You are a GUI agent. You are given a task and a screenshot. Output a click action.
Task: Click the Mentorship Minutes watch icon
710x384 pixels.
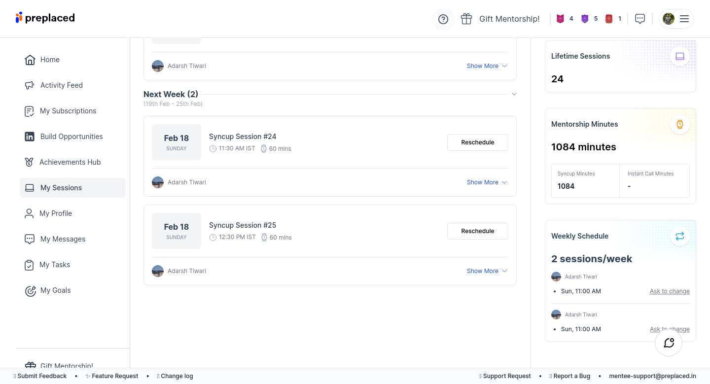click(679, 124)
